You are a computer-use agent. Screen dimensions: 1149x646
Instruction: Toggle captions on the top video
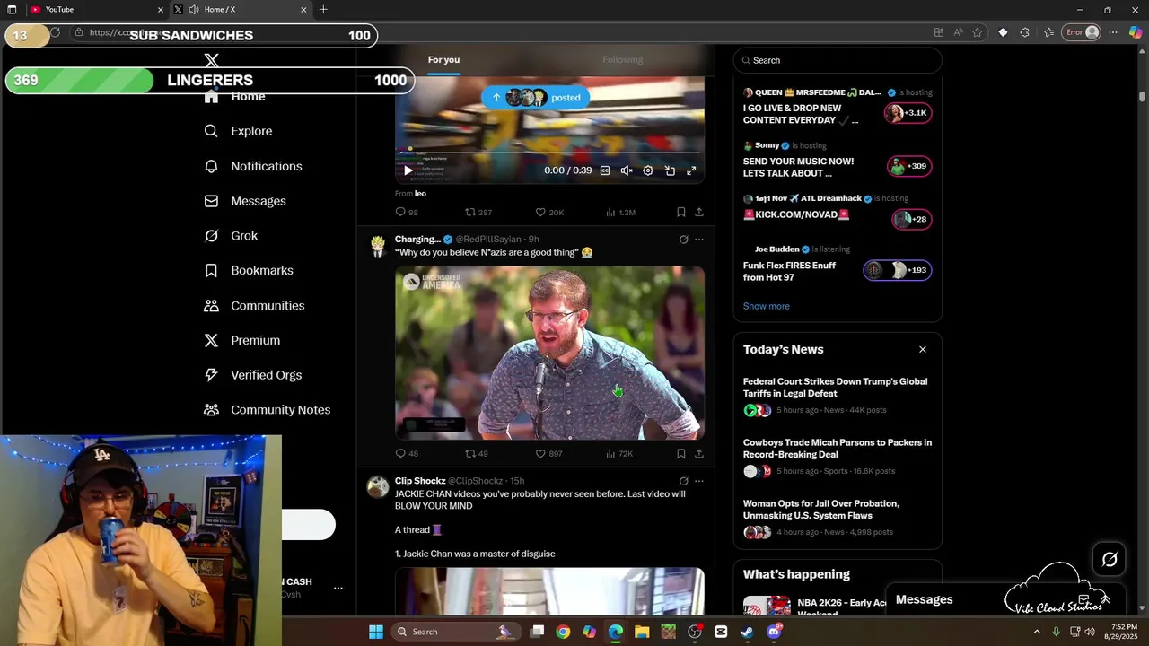[x=605, y=170]
